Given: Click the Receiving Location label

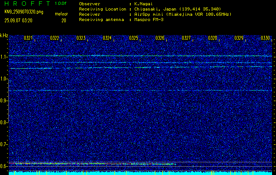Looking at the screenshot, I should [x=103, y=9].
